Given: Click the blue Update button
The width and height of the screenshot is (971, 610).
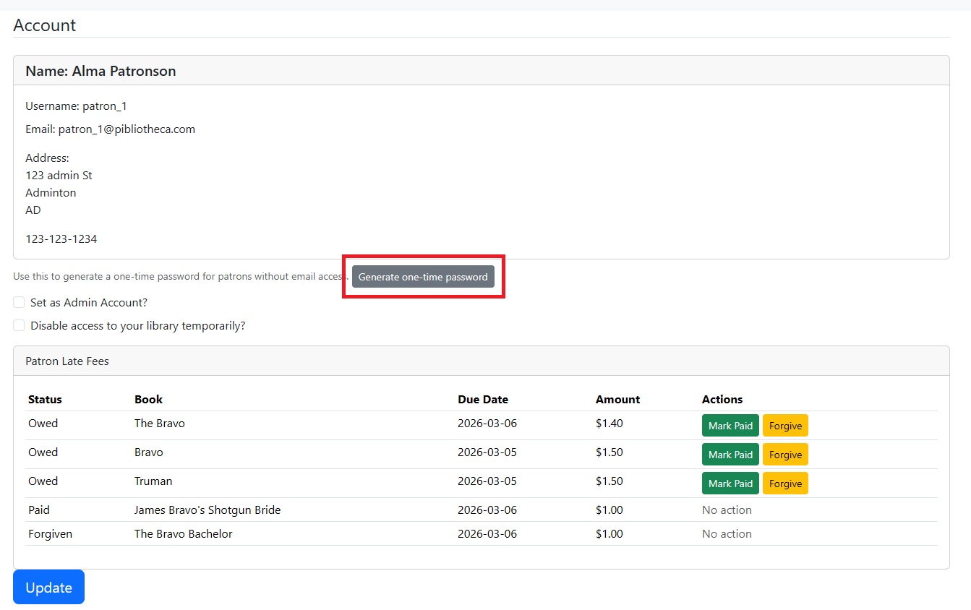Looking at the screenshot, I should tap(48, 587).
